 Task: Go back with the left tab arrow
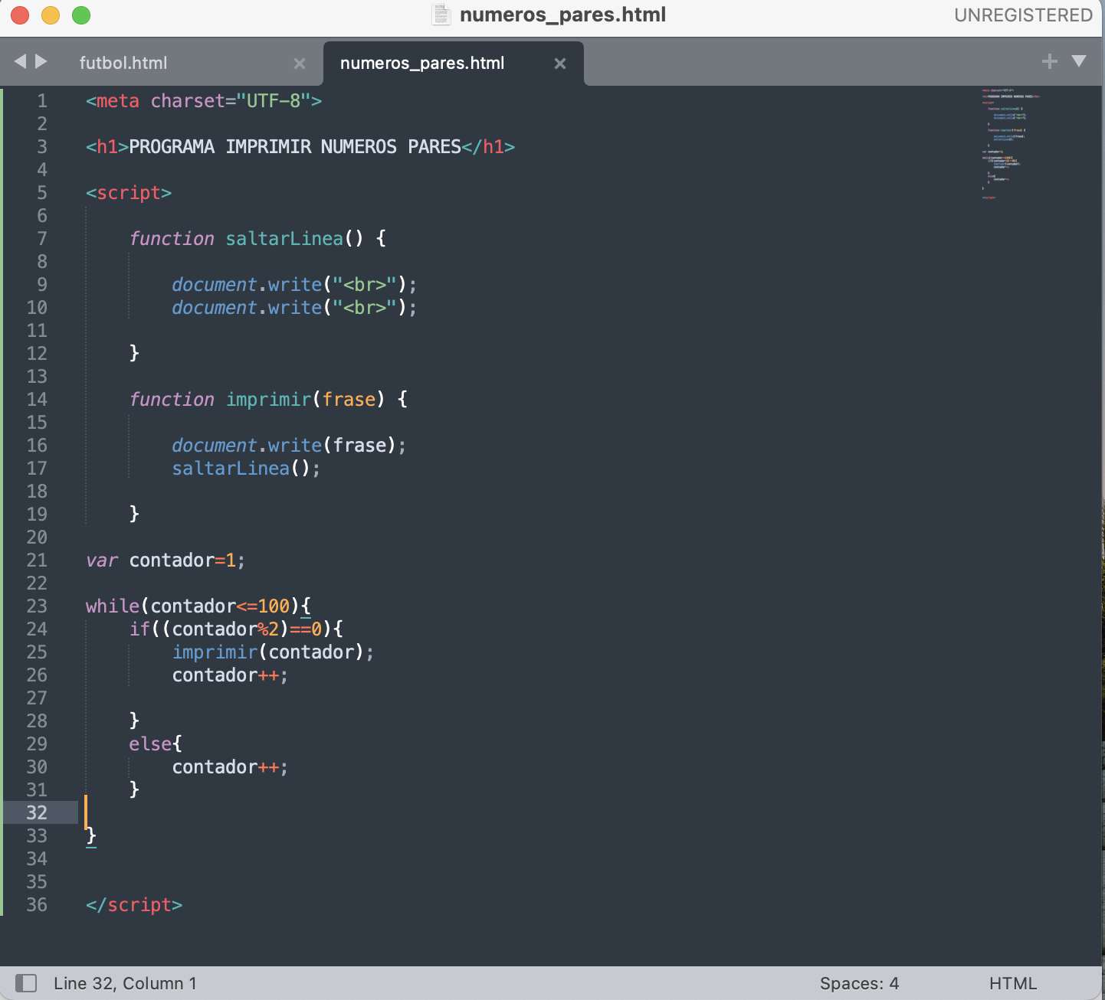click(x=21, y=61)
